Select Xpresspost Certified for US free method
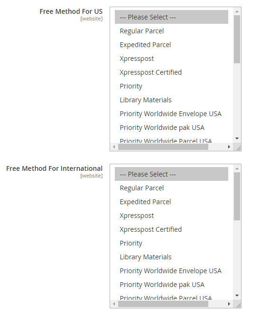Viewport: 260px width, 316px height. tap(171, 72)
